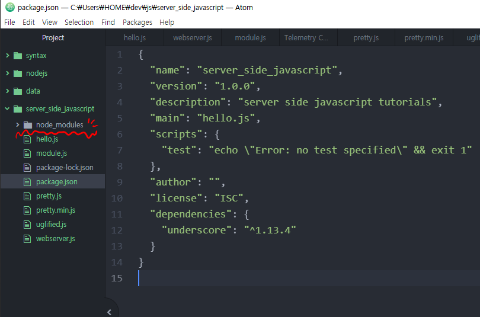
Task: Click line number 1 in gutter
Action: click(120, 55)
